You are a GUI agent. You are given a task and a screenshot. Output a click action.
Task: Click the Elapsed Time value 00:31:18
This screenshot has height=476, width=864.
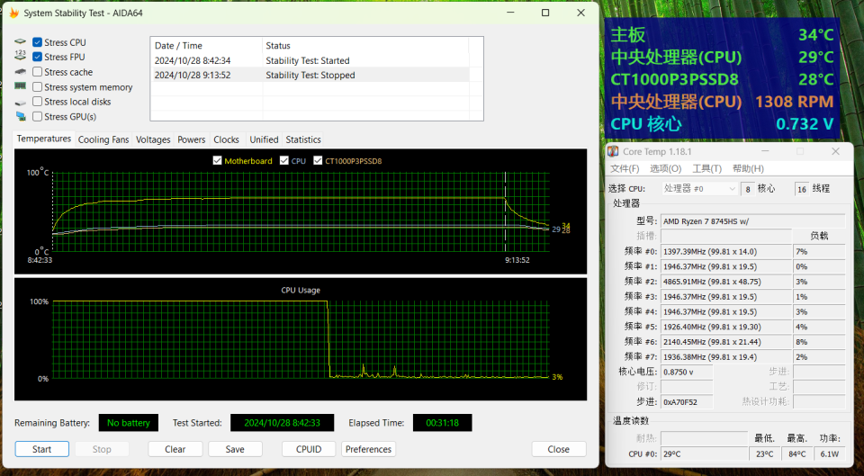tap(443, 423)
